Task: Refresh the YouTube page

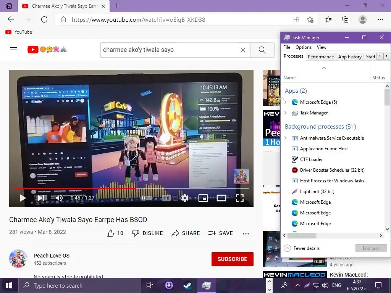Action: point(44,19)
